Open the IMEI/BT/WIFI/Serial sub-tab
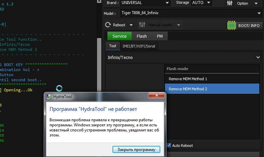This screenshot has width=264, height=157. (139, 46)
